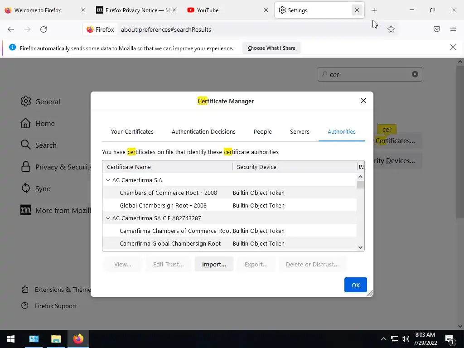This screenshot has height=348, width=464.
Task: Select the Authorities tab
Action: pyautogui.click(x=342, y=132)
